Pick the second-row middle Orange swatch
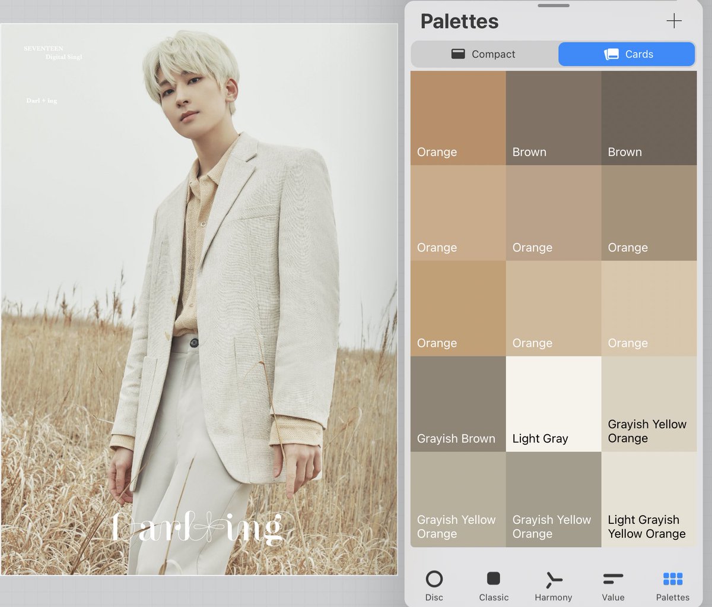Image resolution: width=712 pixels, height=607 pixels. click(554, 213)
